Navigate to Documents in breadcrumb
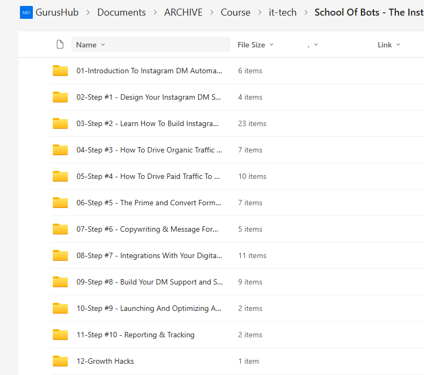The height and width of the screenshot is (375, 424). tap(121, 12)
